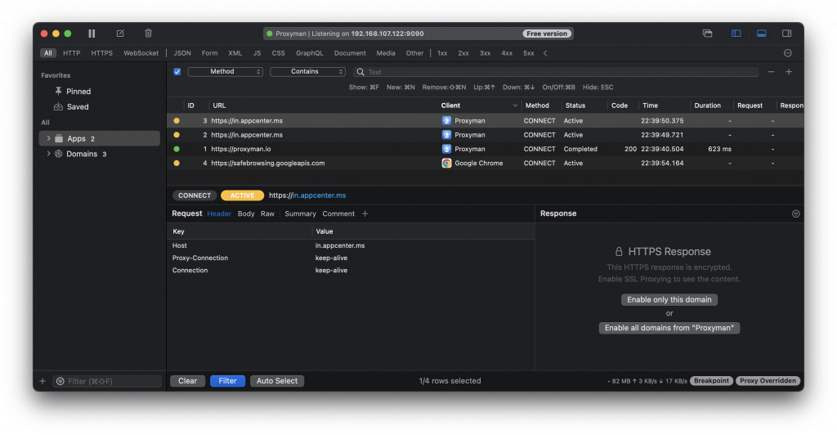Viewport: 837px width, 435px height.
Task: Toggle the filter enable checkbox
Action: click(x=177, y=71)
